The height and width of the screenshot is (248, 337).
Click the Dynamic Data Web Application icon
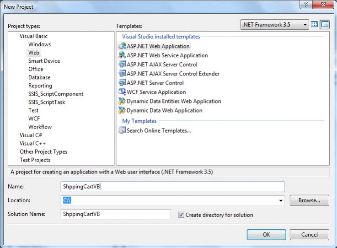pos(122,110)
